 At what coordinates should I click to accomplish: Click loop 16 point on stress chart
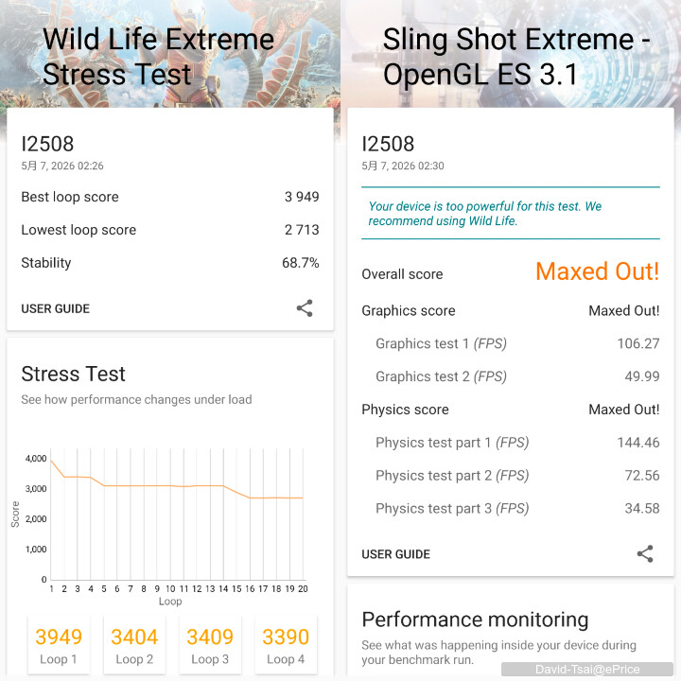coord(250,498)
